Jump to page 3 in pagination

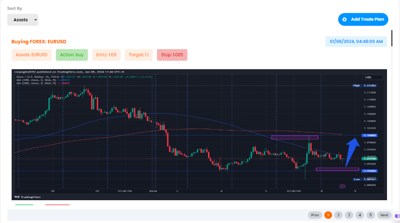pyautogui.click(x=349, y=215)
